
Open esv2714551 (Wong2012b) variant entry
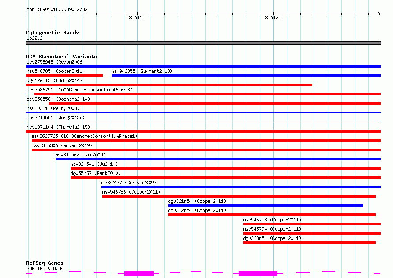pyautogui.click(x=56, y=118)
